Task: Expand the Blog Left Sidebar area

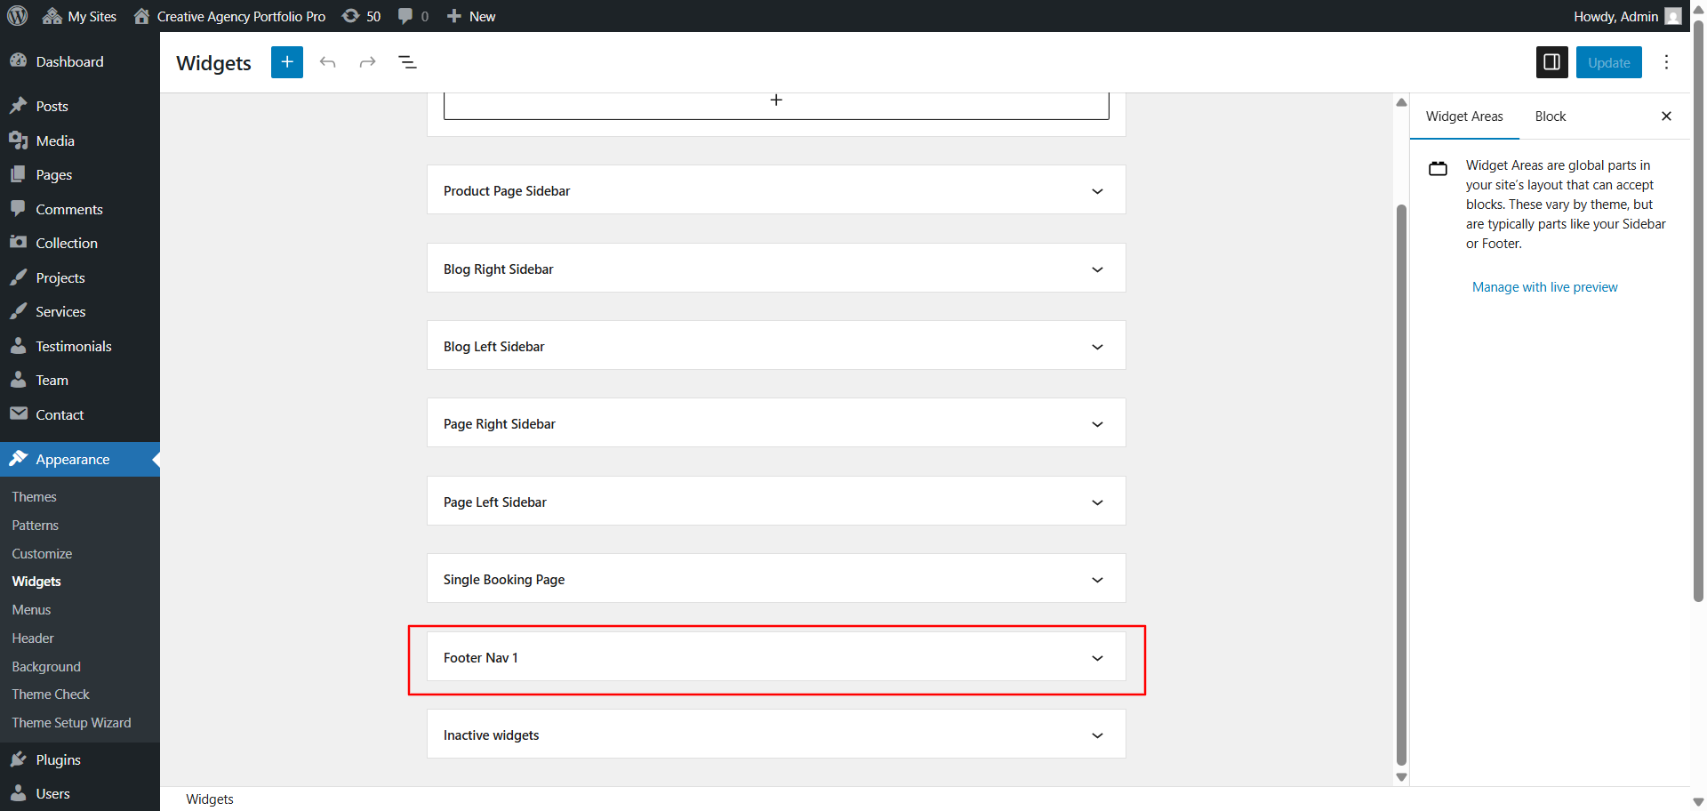Action: pyautogui.click(x=776, y=346)
